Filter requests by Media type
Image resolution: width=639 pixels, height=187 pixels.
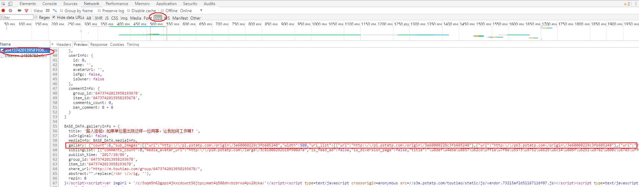point(136,18)
